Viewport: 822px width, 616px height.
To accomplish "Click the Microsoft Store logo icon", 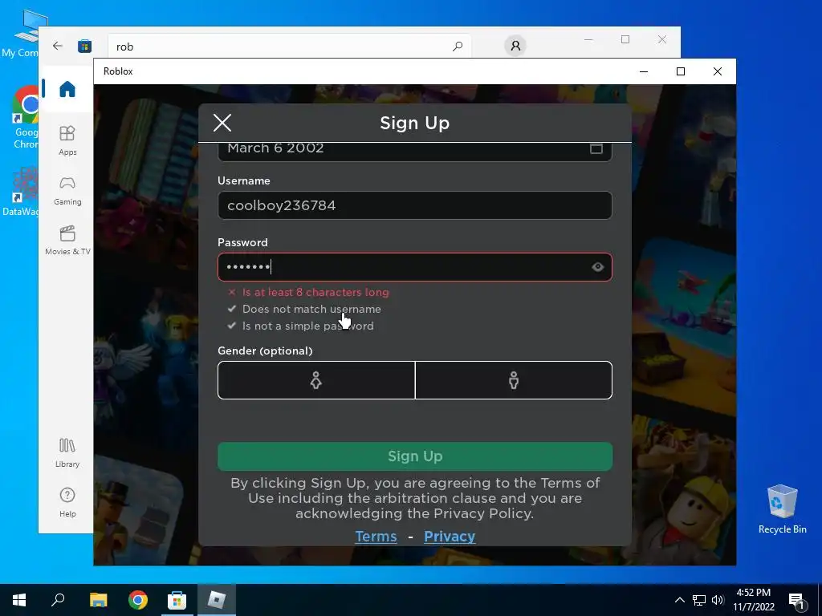I will tap(84, 46).
